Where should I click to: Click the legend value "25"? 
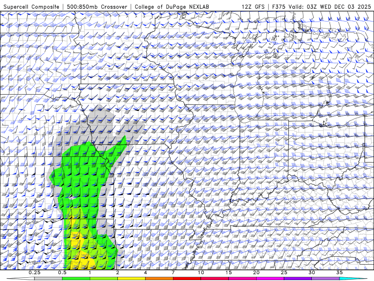284,273
